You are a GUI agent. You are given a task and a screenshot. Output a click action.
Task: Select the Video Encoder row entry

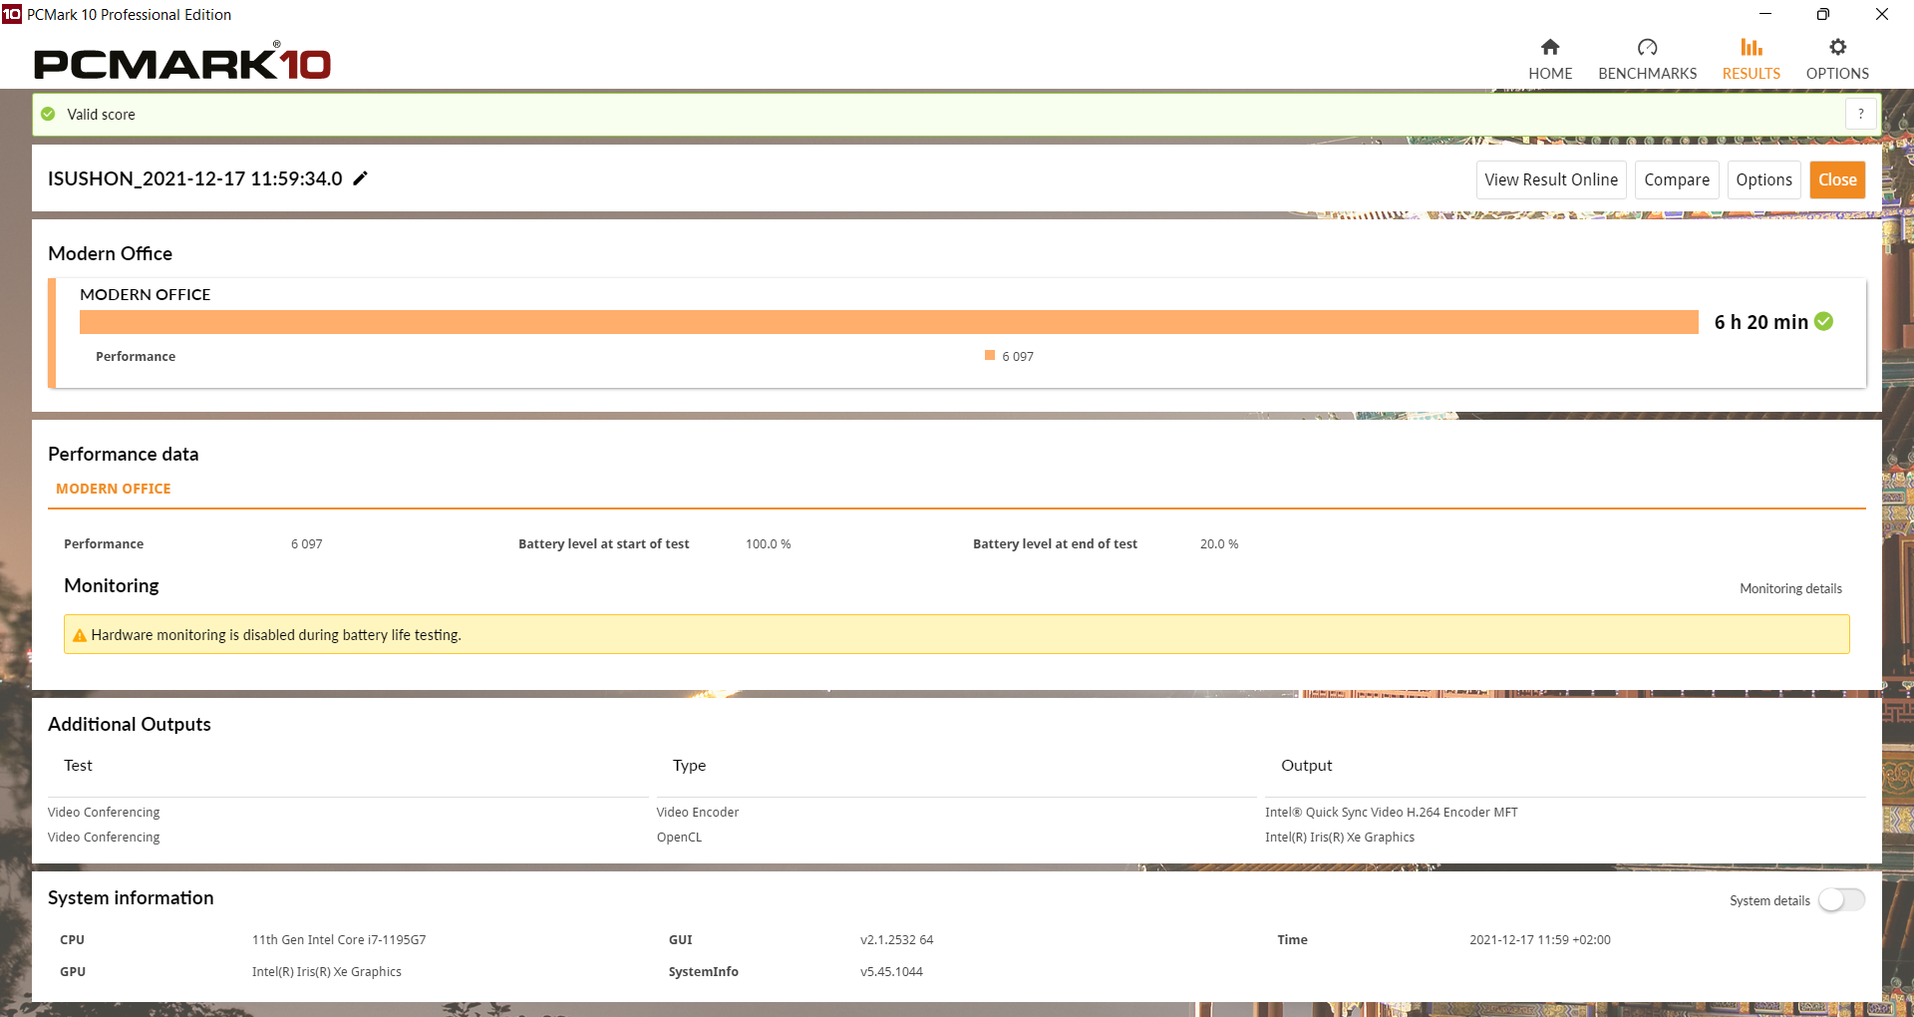pos(698,812)
